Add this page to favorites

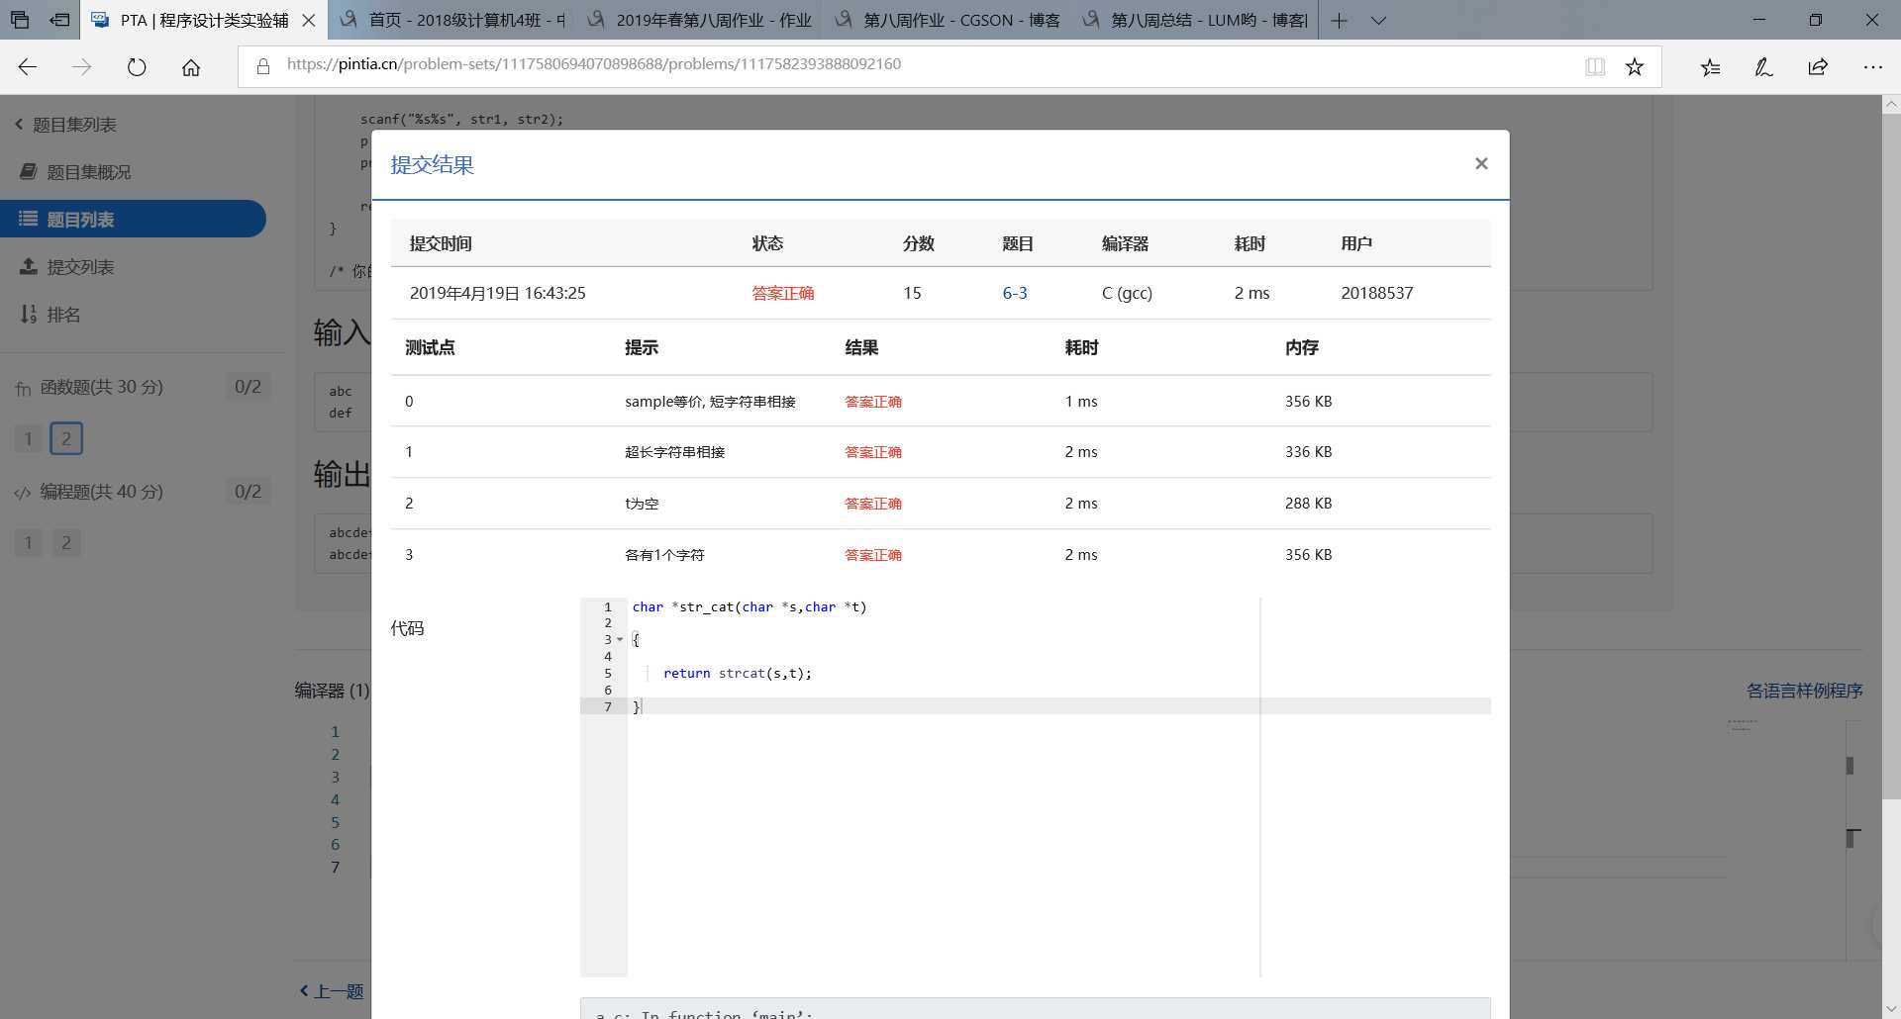coord(1635,66)
